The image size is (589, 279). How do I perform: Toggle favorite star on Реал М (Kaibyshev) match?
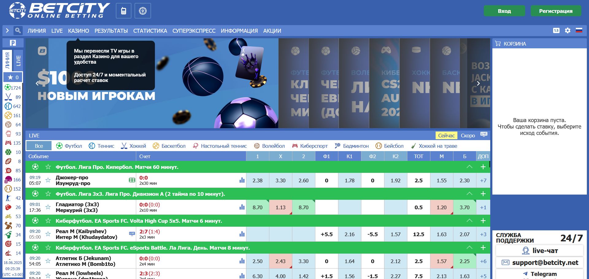pos(48,234)
